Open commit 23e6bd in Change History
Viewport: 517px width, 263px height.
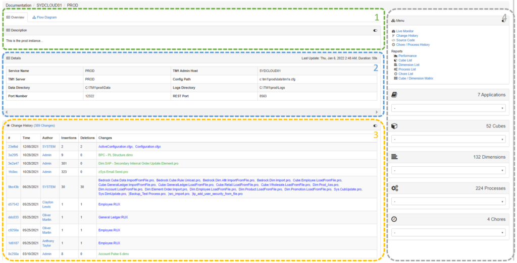13,146
